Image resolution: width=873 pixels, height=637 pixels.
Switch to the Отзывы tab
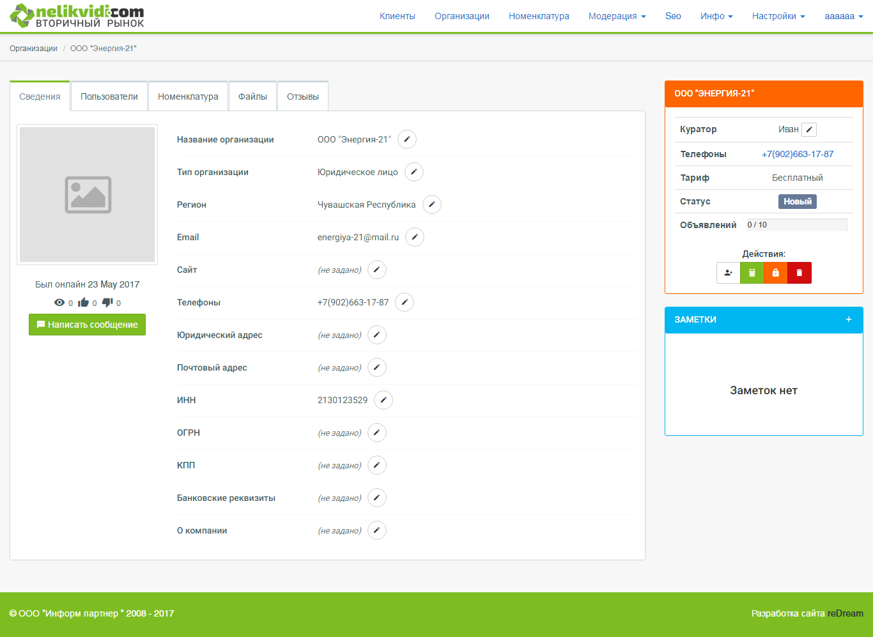pyautogui.click(x=303, y=96)
